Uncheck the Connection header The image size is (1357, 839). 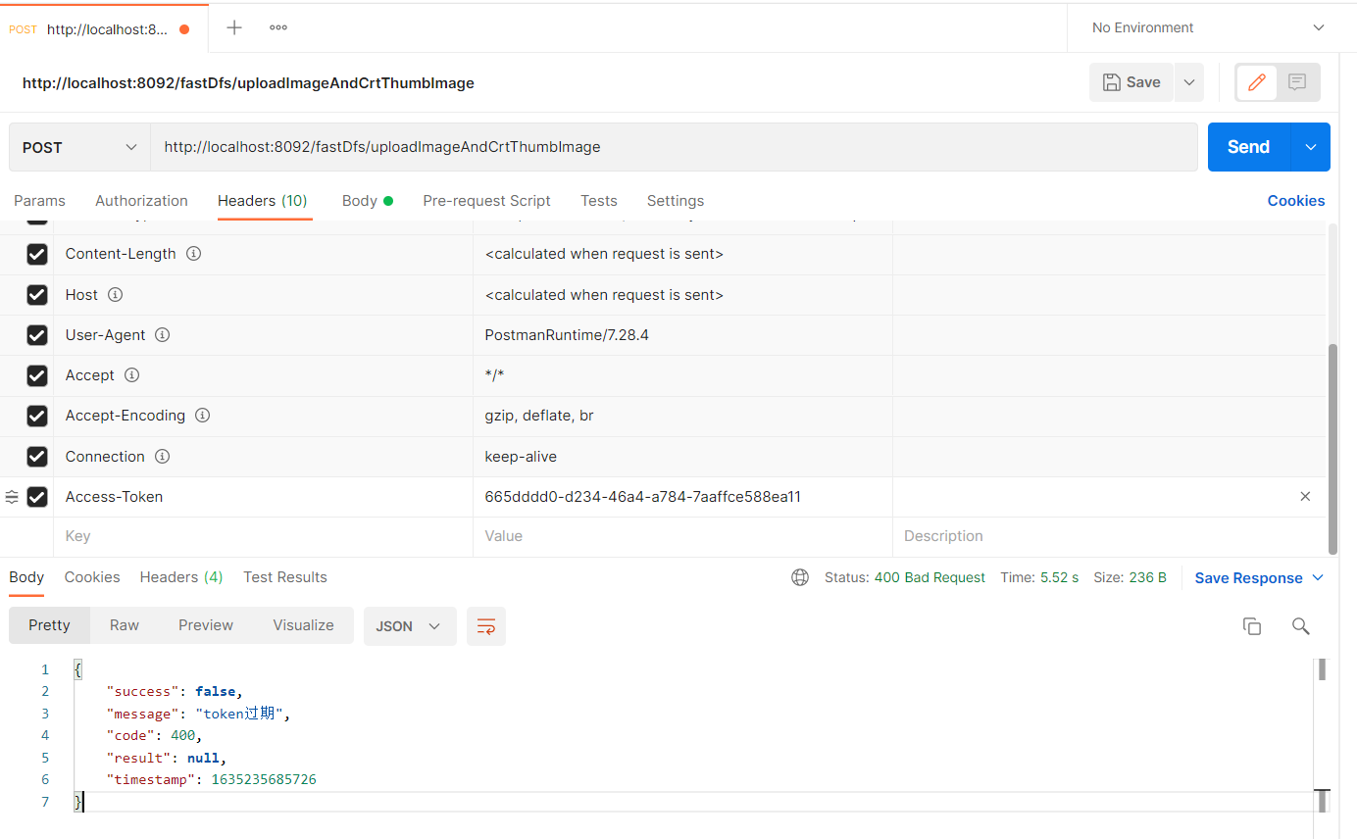pyautogui.click(x=37, y=457)
